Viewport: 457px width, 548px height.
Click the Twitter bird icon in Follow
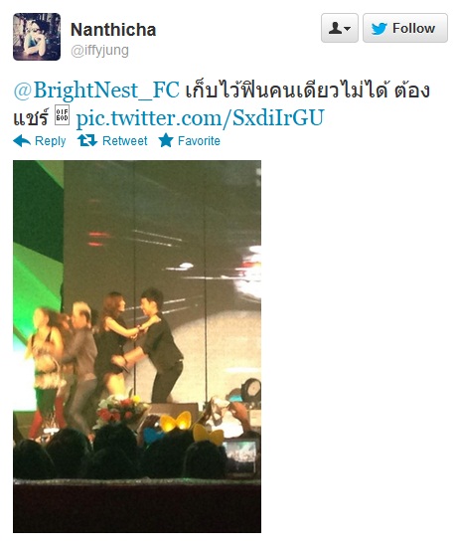[380, 28]
